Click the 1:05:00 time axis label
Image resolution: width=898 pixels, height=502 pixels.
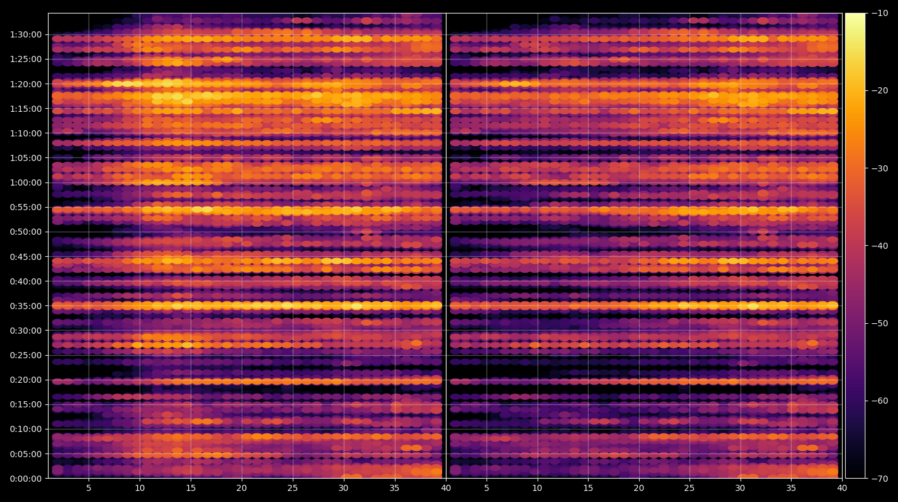26,158
